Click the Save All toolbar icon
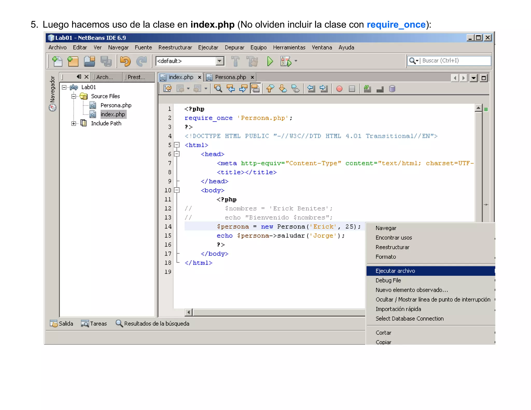Viewport: 531px width, 410px height. (106, 61)
